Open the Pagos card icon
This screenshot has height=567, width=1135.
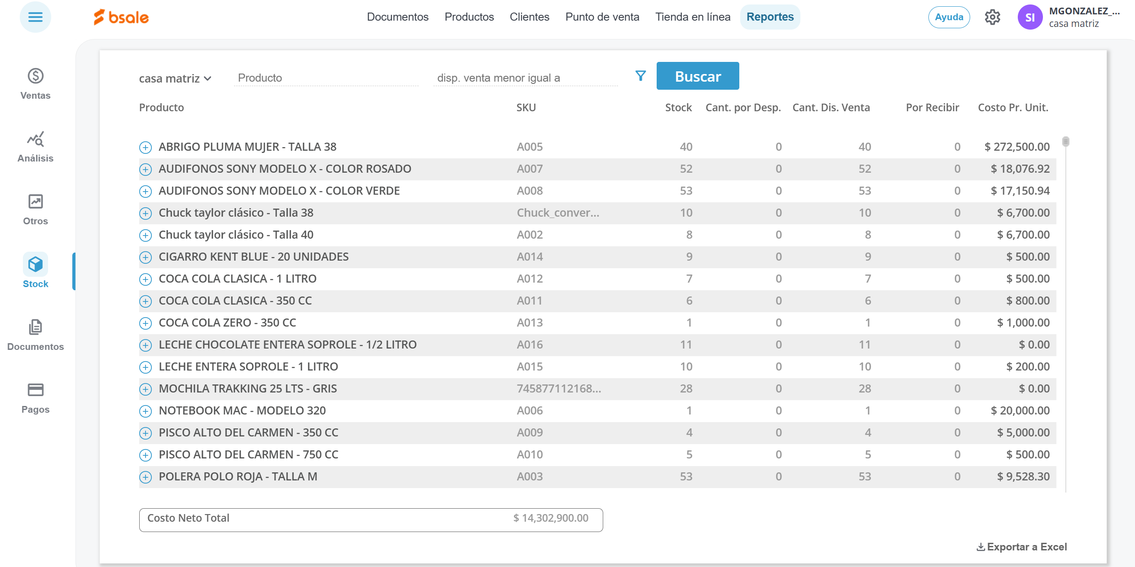35,390
